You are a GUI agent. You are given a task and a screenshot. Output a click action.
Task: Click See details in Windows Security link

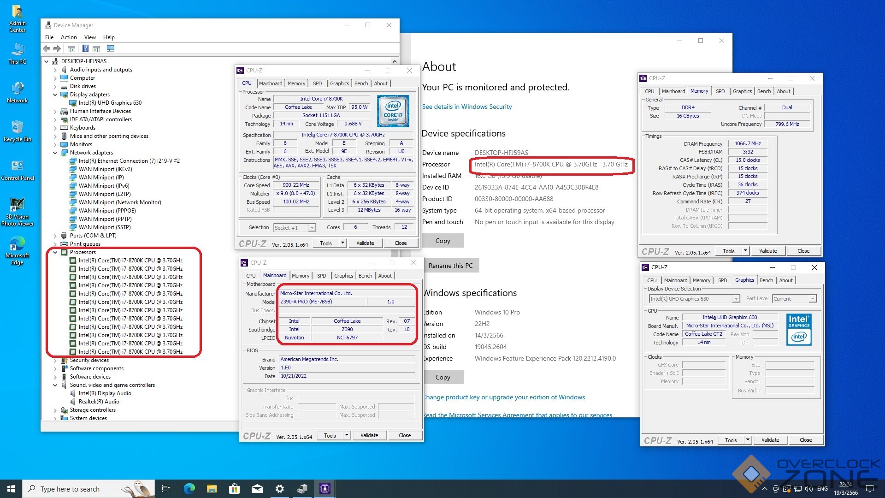pos(467,107)
